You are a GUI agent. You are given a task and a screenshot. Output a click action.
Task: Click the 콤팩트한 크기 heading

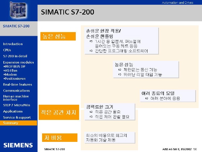pyautogui.click(x=100, y=107)
